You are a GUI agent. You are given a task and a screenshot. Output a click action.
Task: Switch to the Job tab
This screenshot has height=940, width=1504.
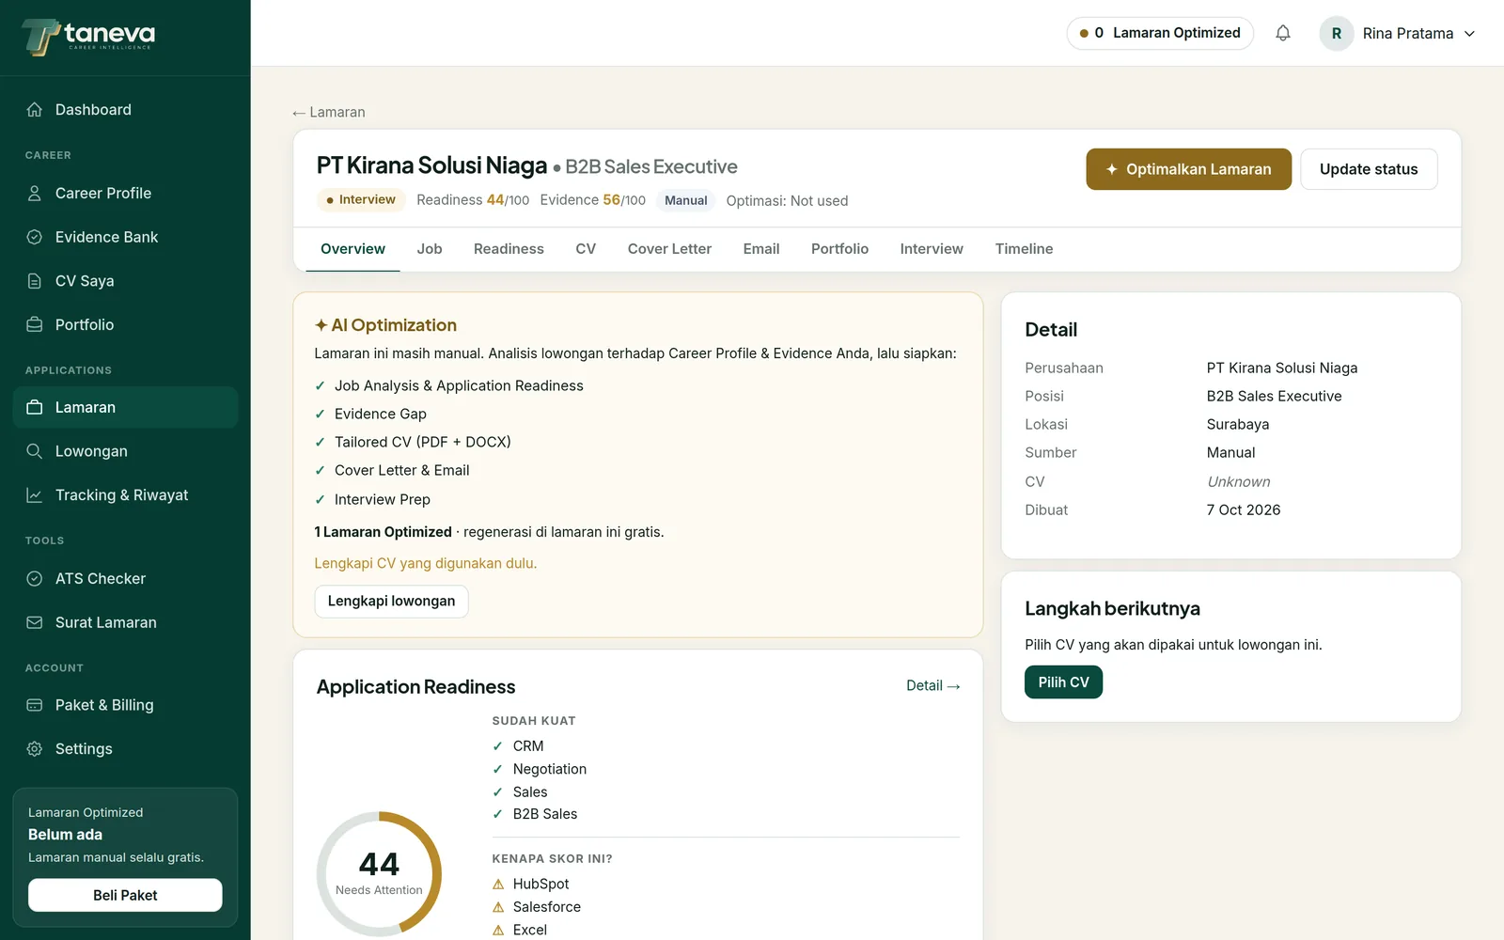[x=430, y=249]
